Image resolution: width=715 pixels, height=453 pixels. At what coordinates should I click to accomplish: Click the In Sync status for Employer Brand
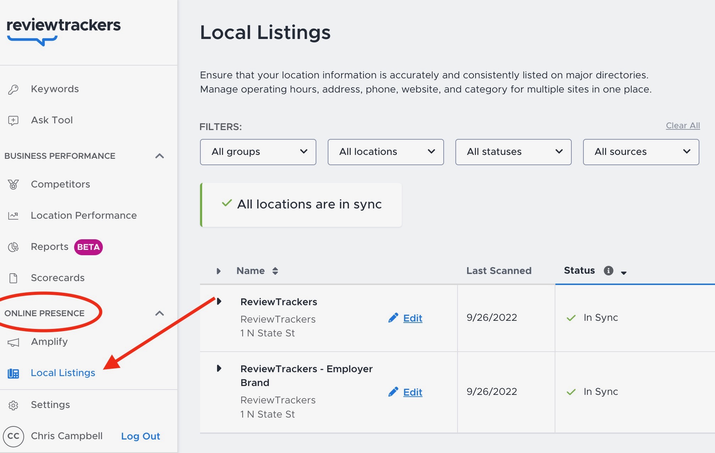(x=601, y=392)
